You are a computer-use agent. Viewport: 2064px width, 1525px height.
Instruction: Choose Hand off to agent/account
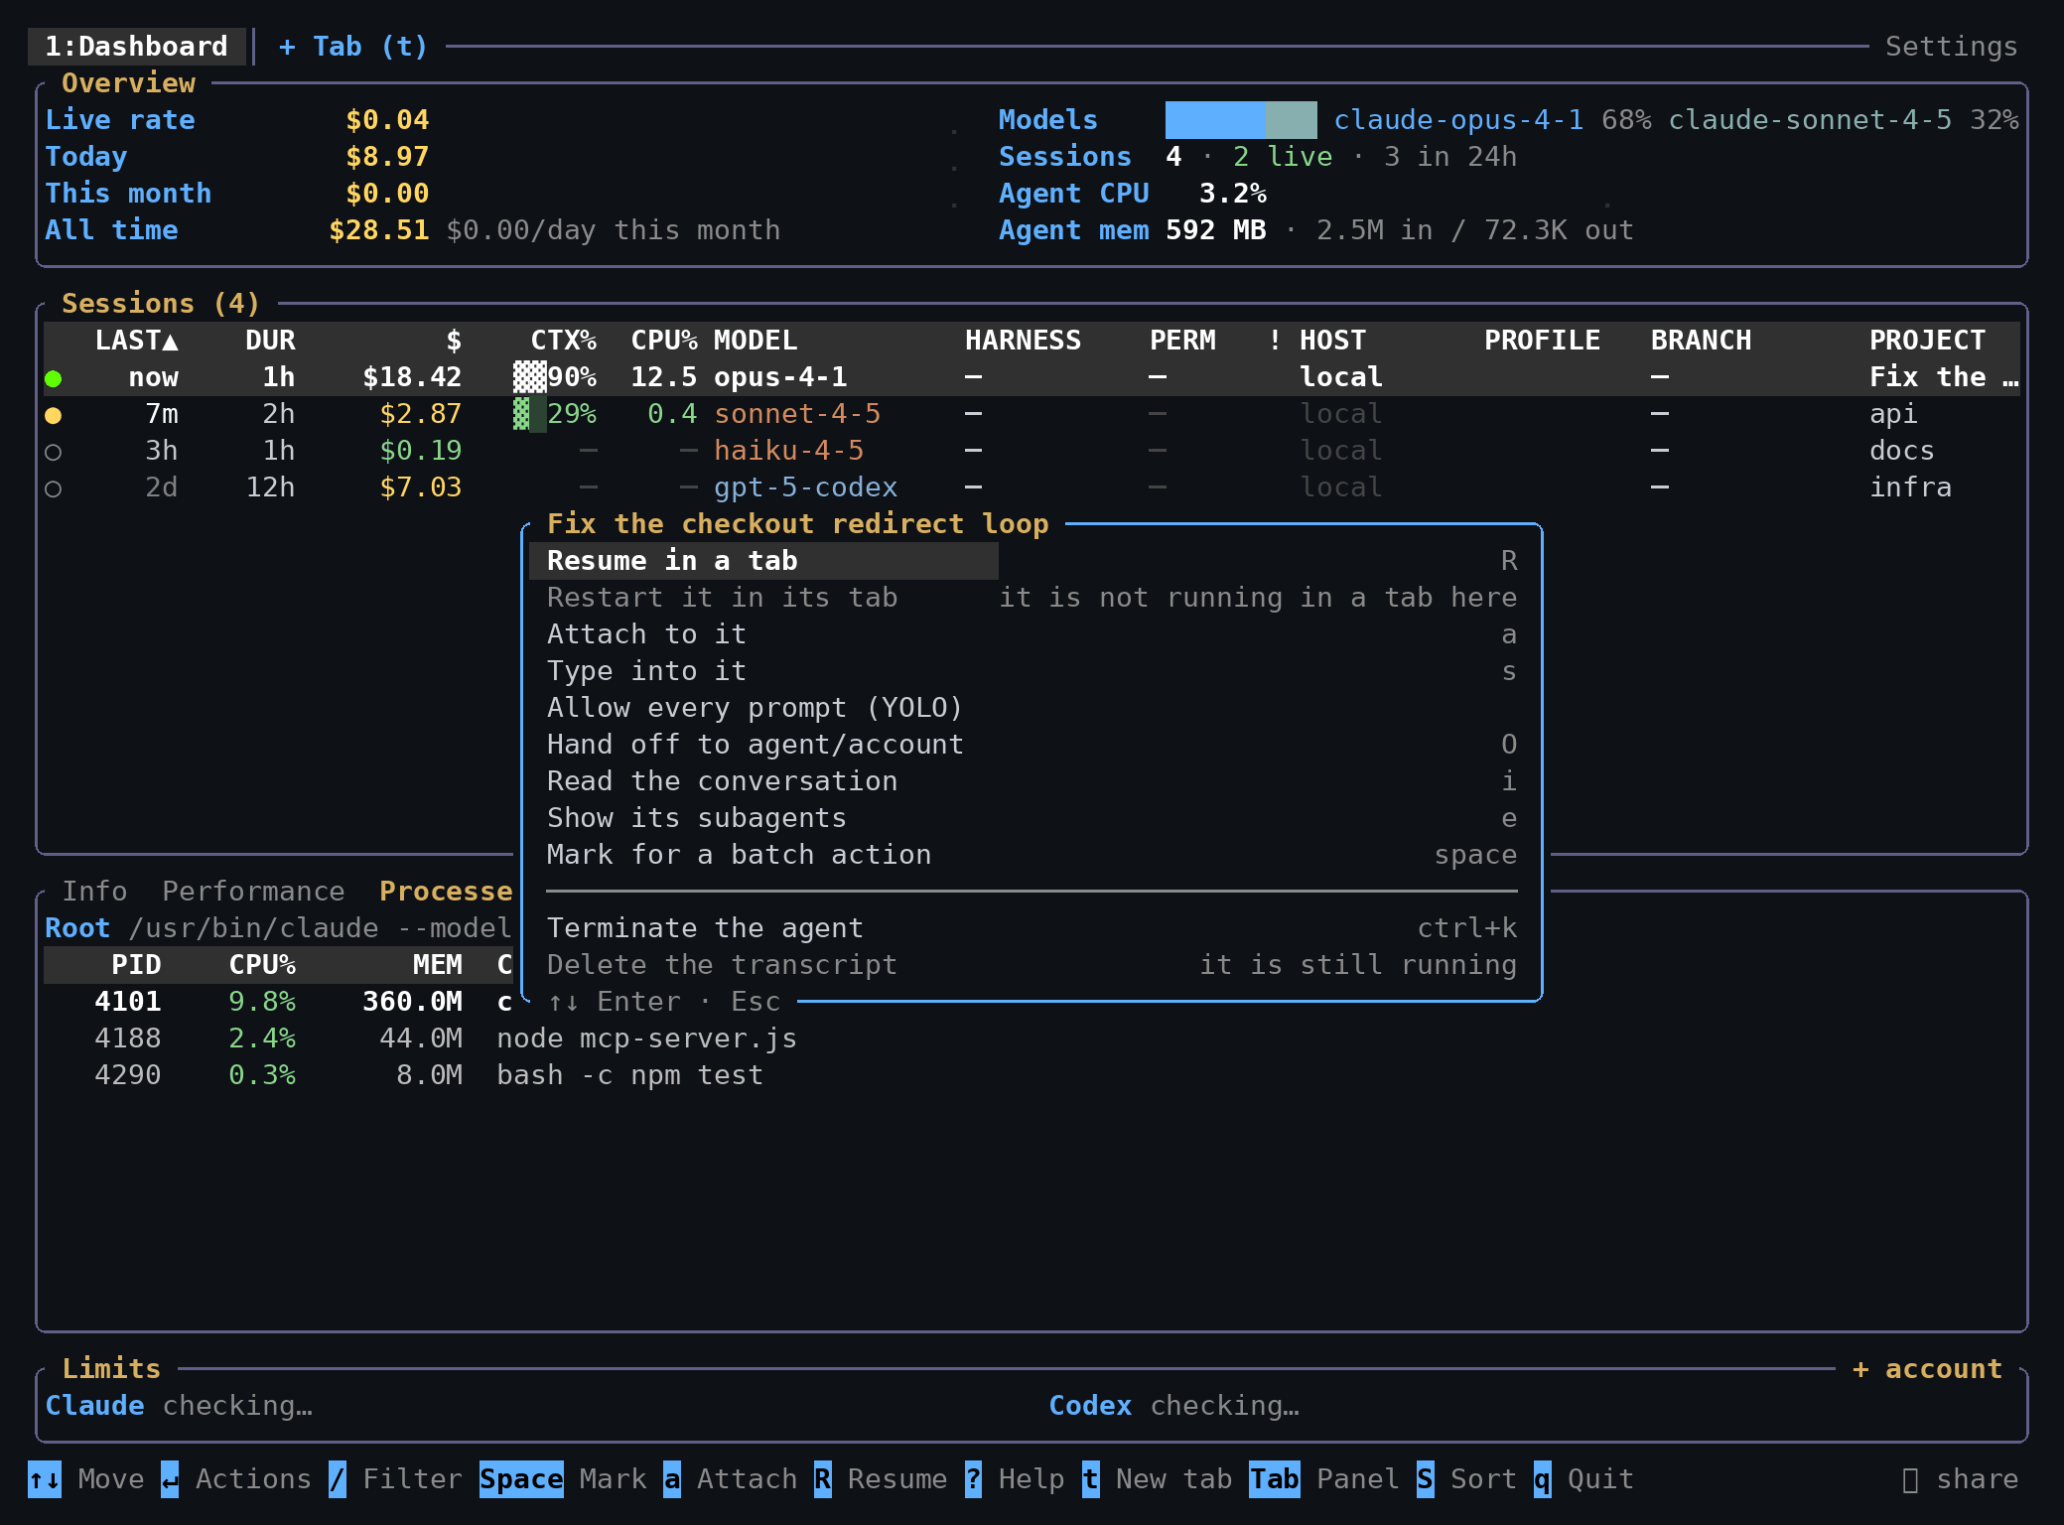pyautogui.click(x=1032, y=745)
